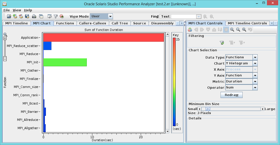This screenshot has height=145, width=280.
Task: Click the green MPI_Init bar in the chart
Action: pyautogui.click(x=65, y=62)
